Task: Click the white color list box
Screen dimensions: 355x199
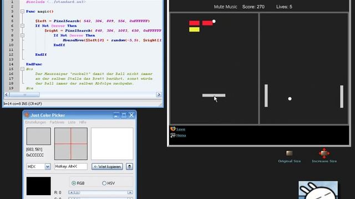Action: click(112, 144)
